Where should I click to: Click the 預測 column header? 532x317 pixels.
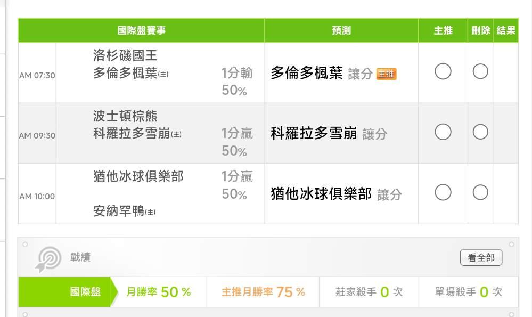[x=341, y=30]
